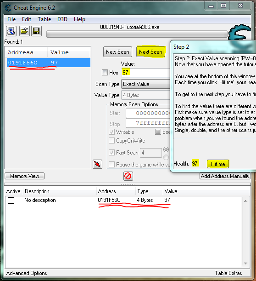Click the Next Scan button

pos(150,52)
